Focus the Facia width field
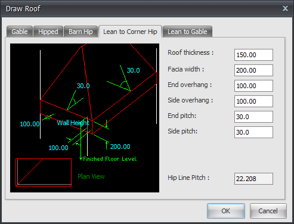Viewport: 294px width, 224px height. (x=253, y=70)
